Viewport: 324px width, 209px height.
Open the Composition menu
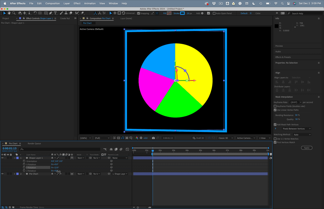53,3
